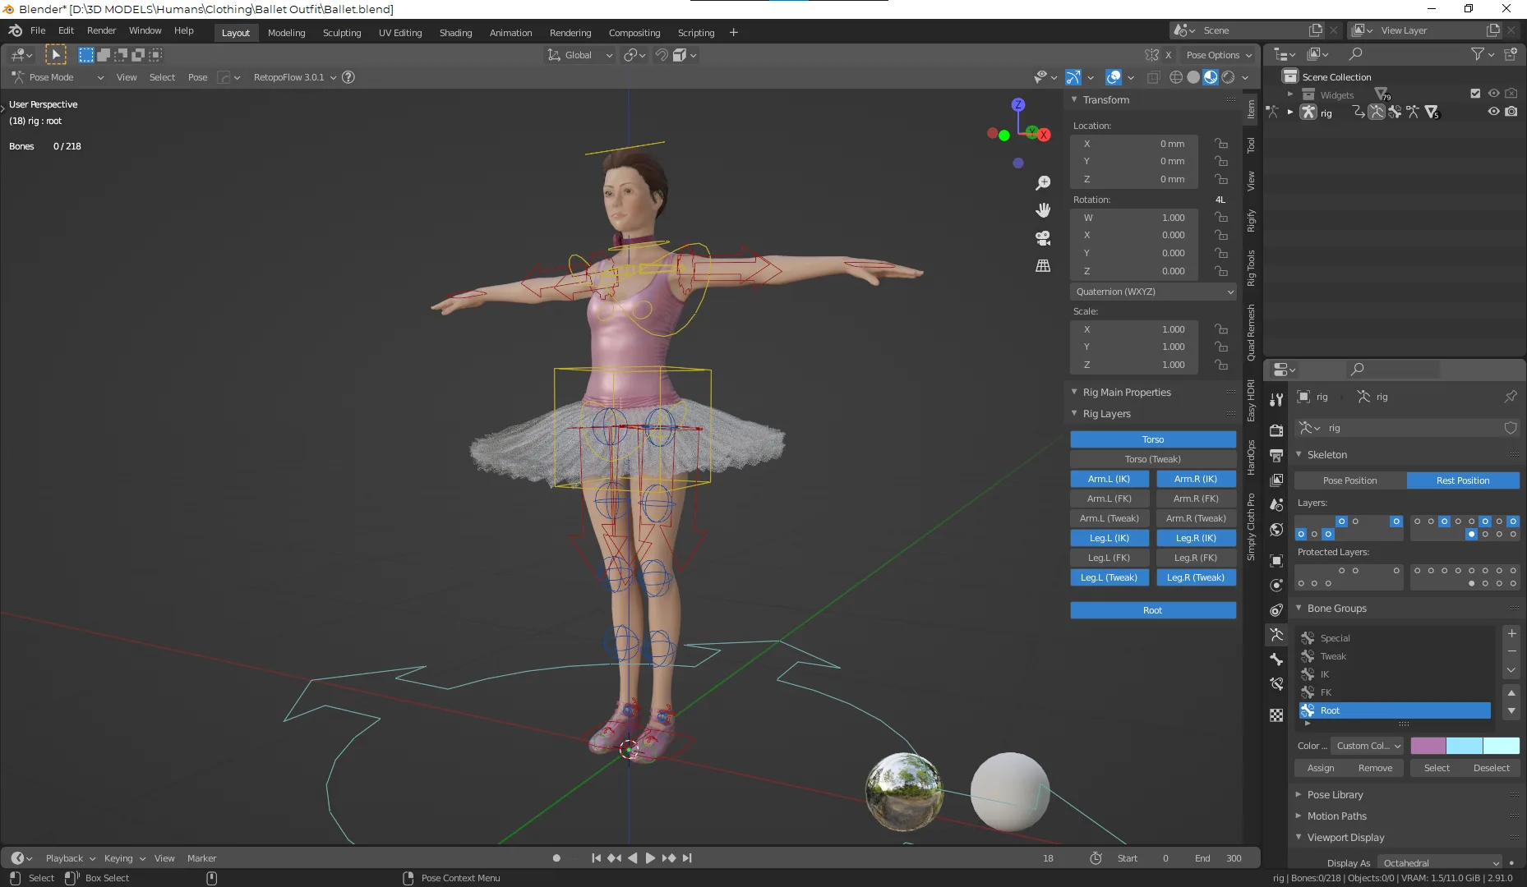Open World properties globe icon
Viewport: 1527px width, 887px height.
[x=1276, y=529]
